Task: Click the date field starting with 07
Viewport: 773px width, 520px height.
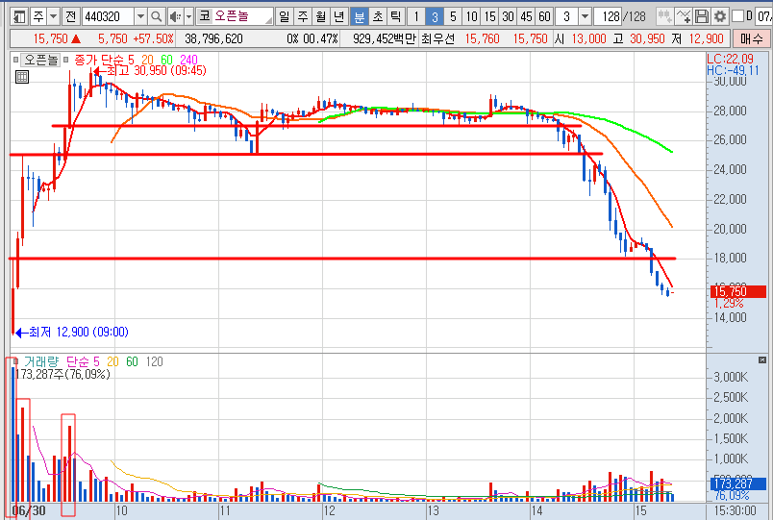Action: (x=763, y=16)
